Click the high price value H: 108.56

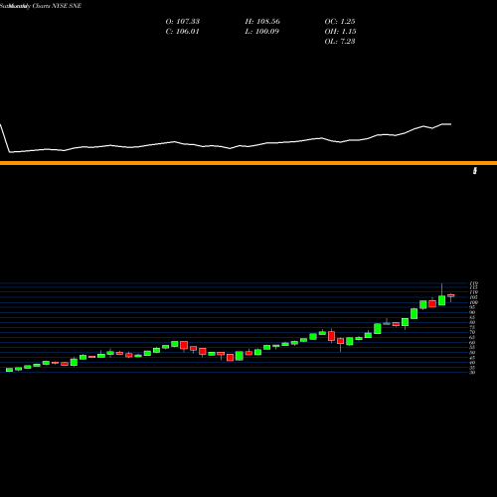262,22
